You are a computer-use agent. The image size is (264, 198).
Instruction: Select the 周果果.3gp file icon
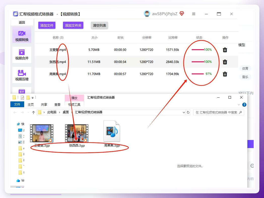[112, 131]
